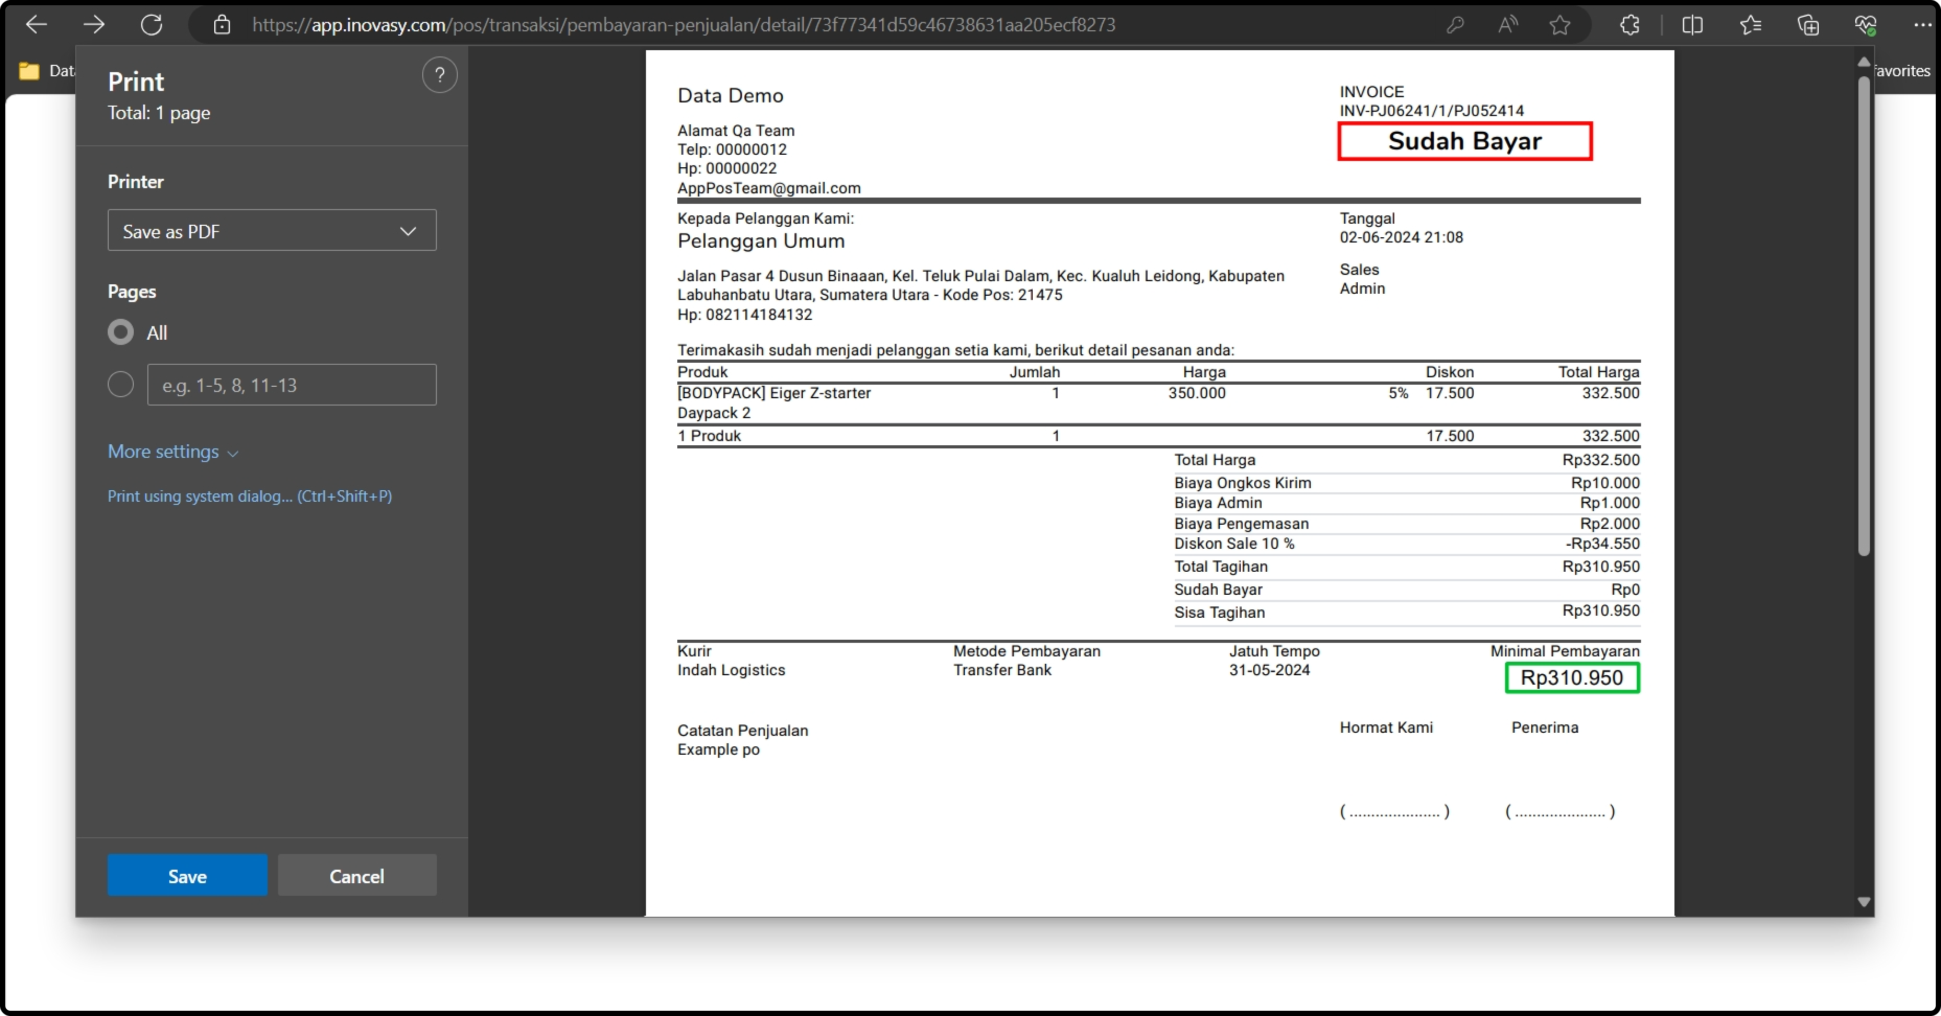Open browser Settings and more menu
Viewport: 1941px width, 1016px height.
[1922, 25]
